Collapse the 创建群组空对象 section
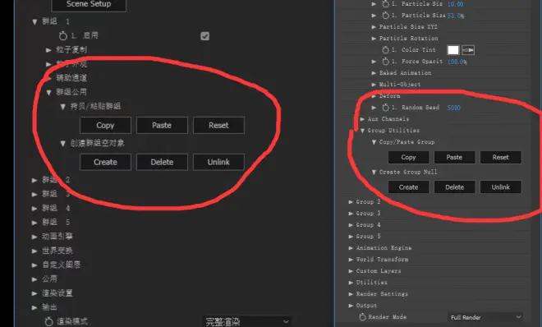This screenshot has height=327, width=542. (x=62, y=144)
